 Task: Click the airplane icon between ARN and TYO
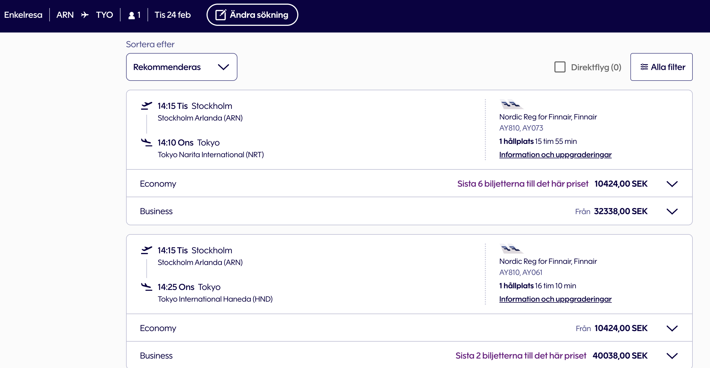click(85, 15)
